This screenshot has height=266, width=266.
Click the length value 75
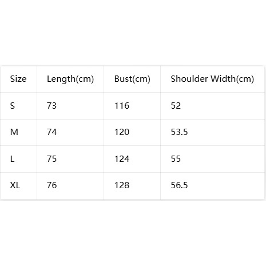point(51,158)
